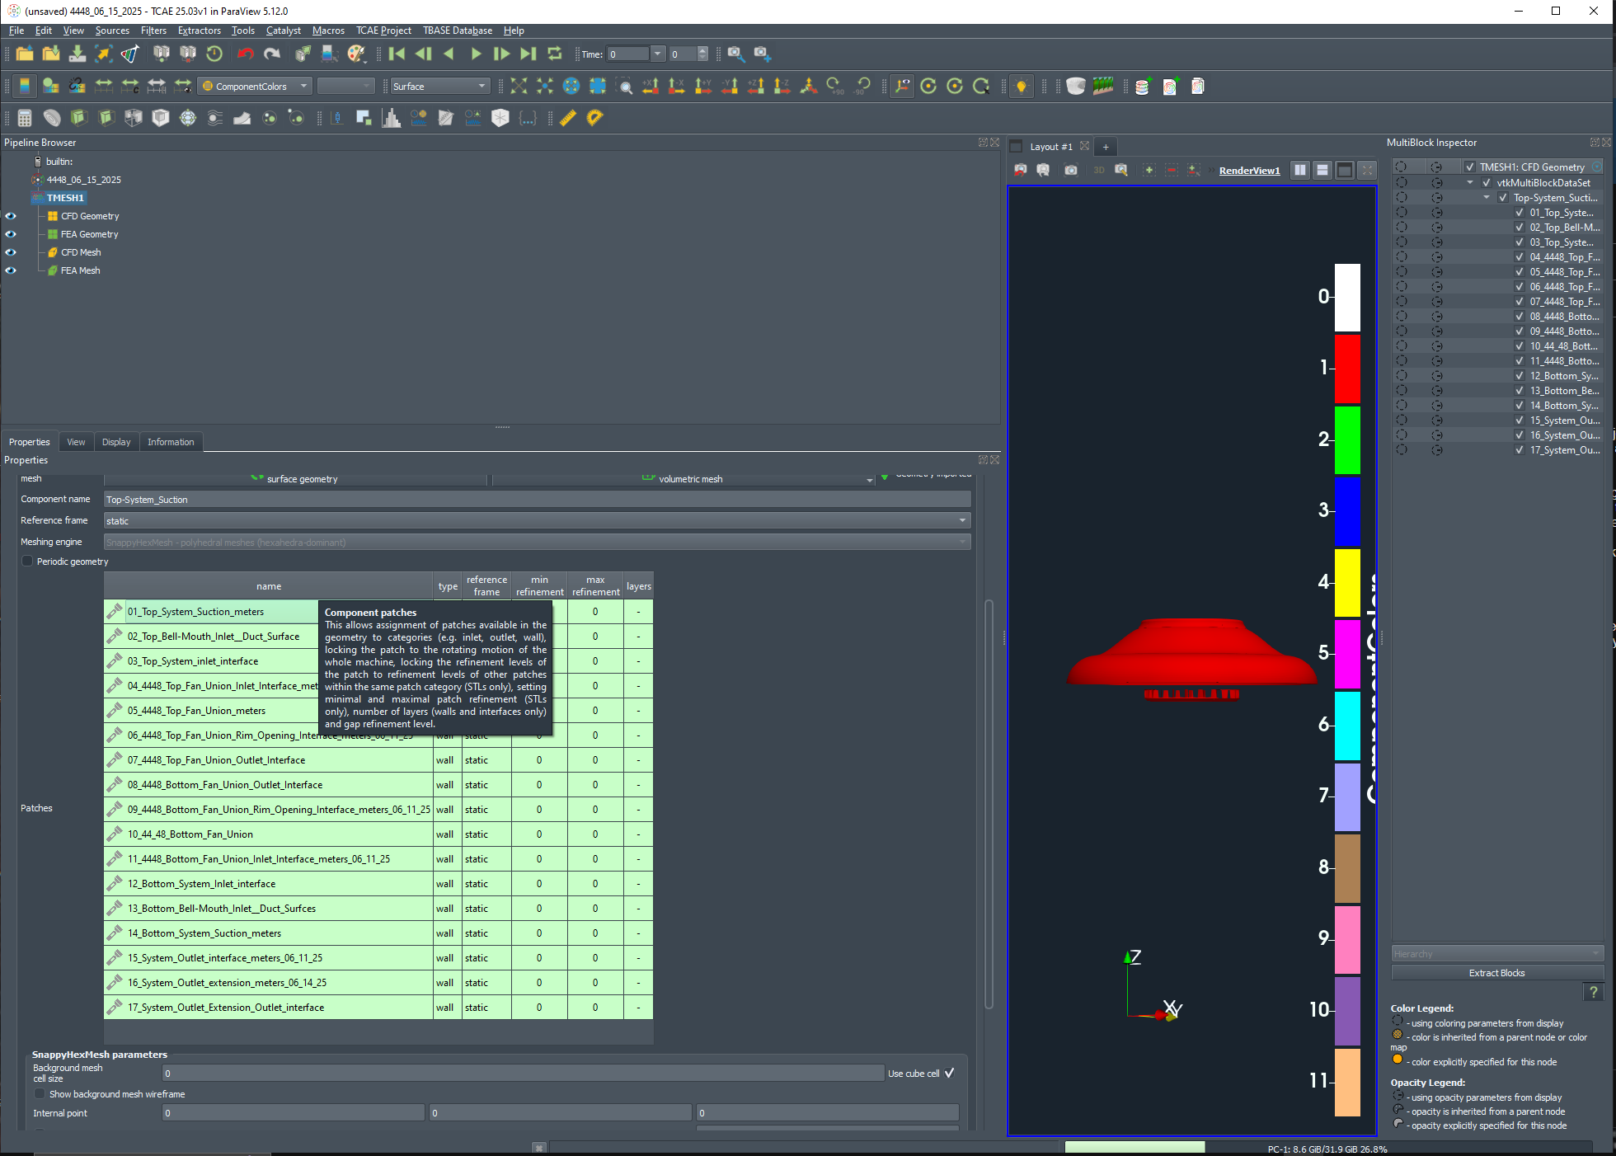Image resolution: width=1616 pixels, height=1156 pixels.
Task: Click the Ruler measurement tool icon
Action: pos(568,118)
